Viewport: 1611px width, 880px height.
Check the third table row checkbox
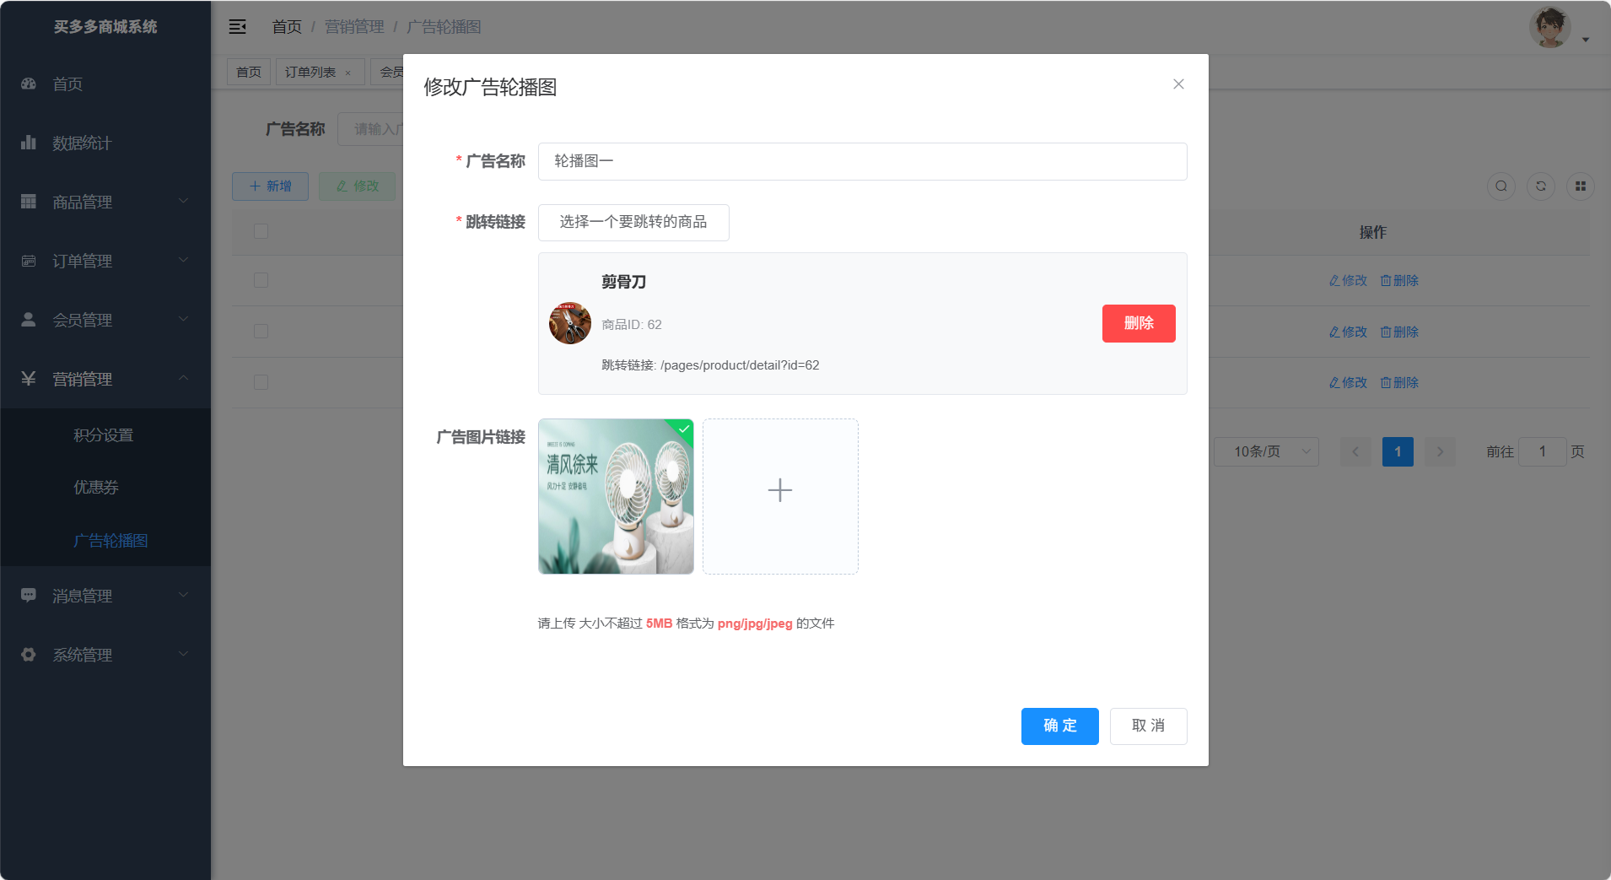pyautogui.click(x=261, y=382)
